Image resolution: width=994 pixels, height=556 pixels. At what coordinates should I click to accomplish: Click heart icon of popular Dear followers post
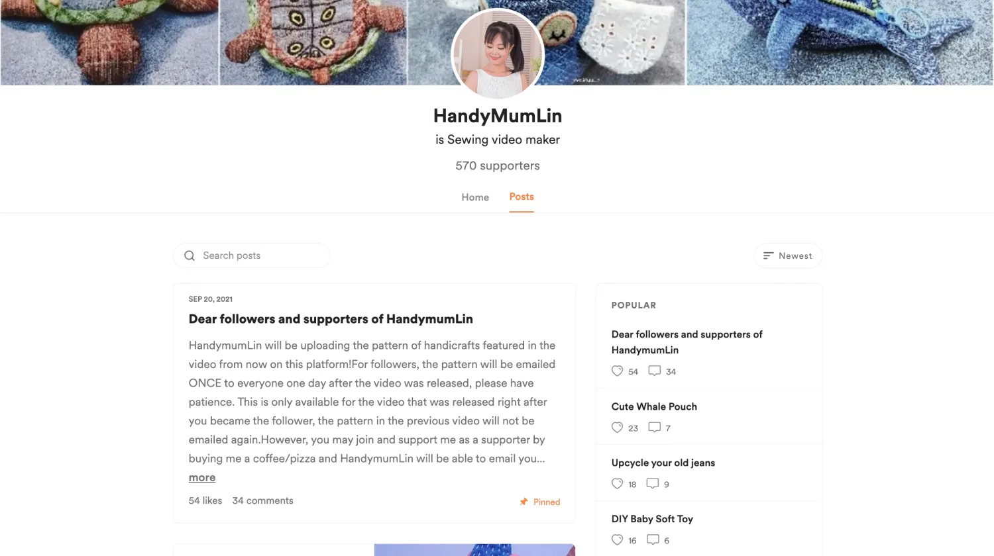point(617,371)
